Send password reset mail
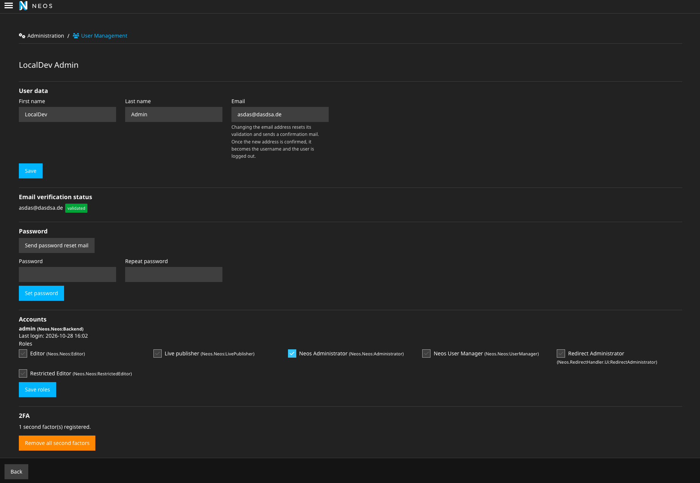Screen dimensions: 700x483 (57, 245)
